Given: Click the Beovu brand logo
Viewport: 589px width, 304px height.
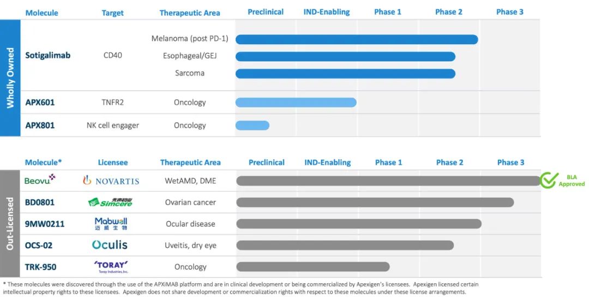Looking at the screenshot, I should click(x=40, y=180).
